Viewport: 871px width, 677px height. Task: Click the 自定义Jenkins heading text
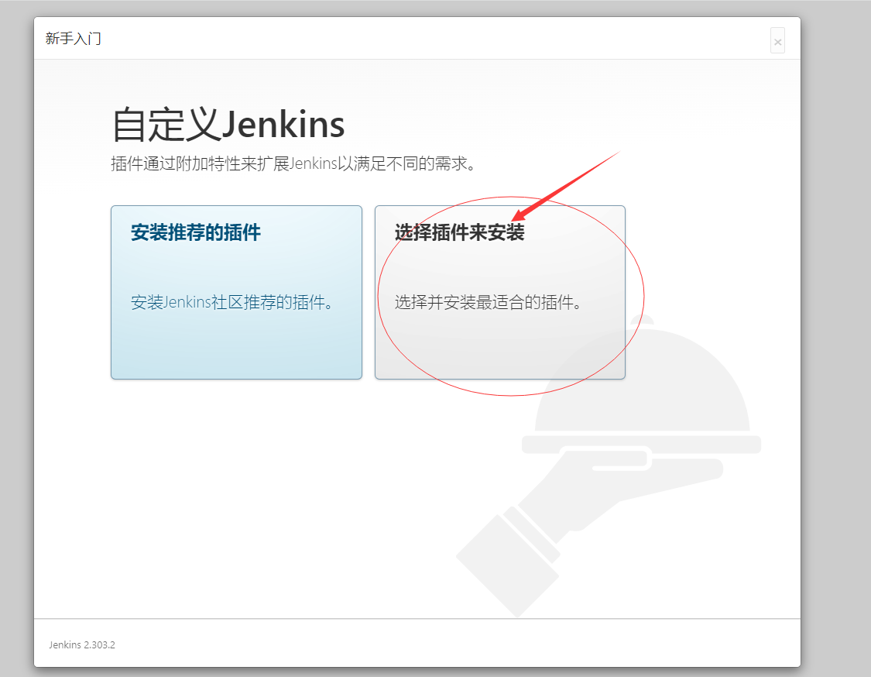tap(228, 125)
